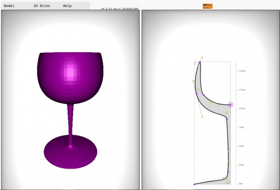280x190 pixels.
Task: Click the green handle at the end of the long gray line
Action: tap(202, 117)
